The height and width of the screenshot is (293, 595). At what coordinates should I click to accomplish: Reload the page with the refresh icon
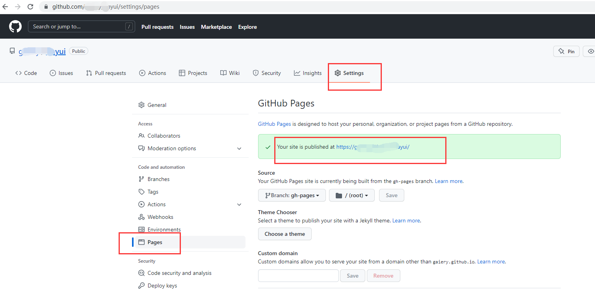(30, 7)
